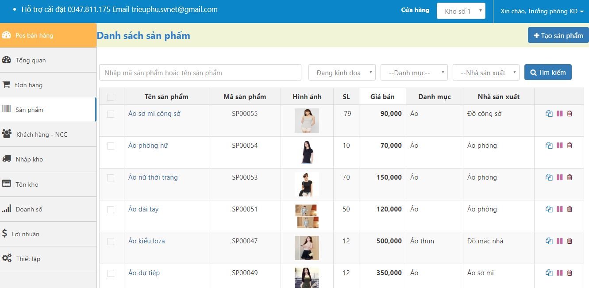Expand the --Danh mục-- dropdown
Screen dimensions: 589x288
pos(414,72)
